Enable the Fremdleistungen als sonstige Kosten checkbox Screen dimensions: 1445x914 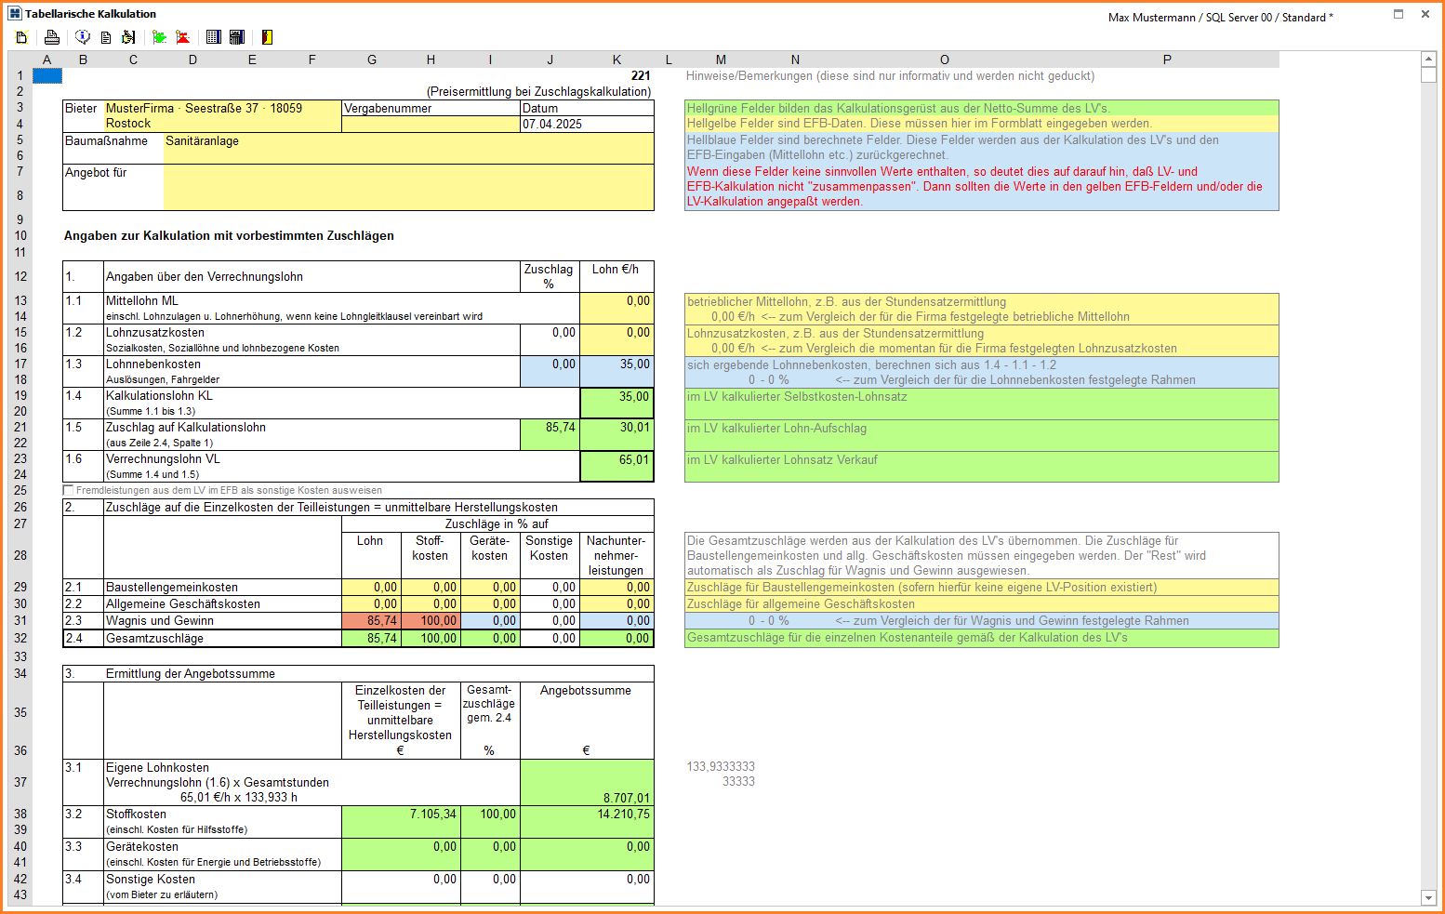click(68, 490)
